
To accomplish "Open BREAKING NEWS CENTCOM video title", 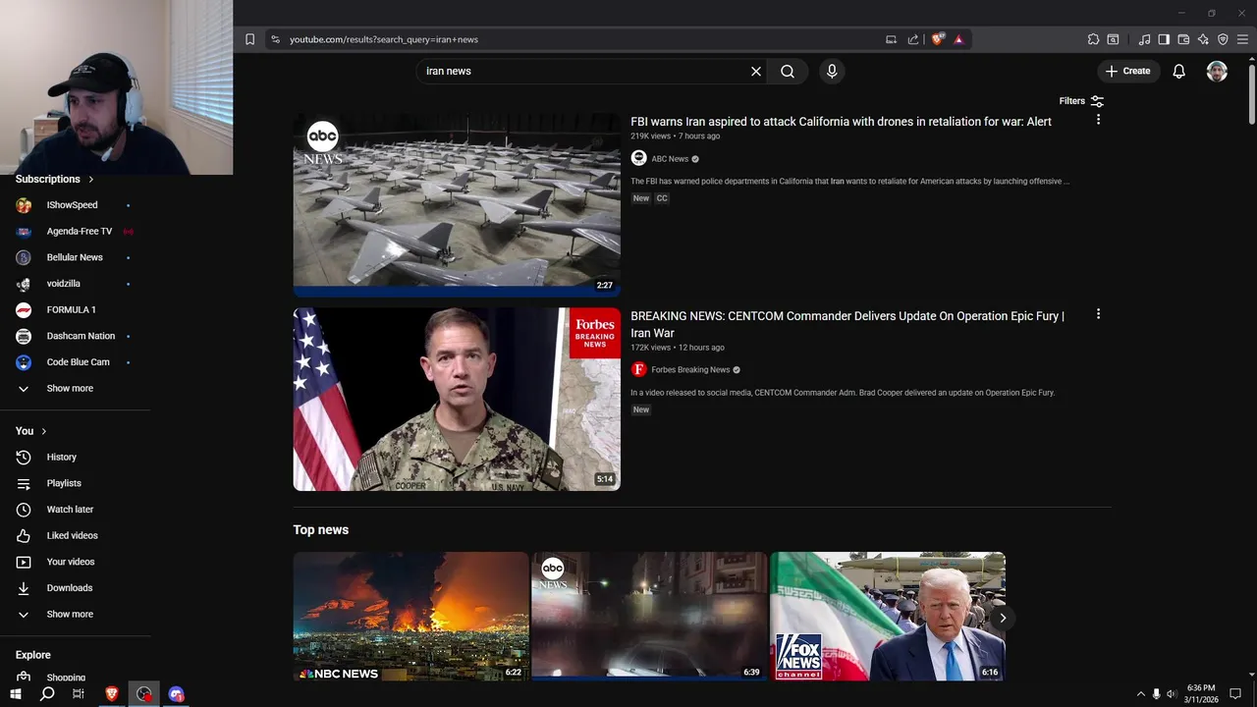I will point(847,324).
